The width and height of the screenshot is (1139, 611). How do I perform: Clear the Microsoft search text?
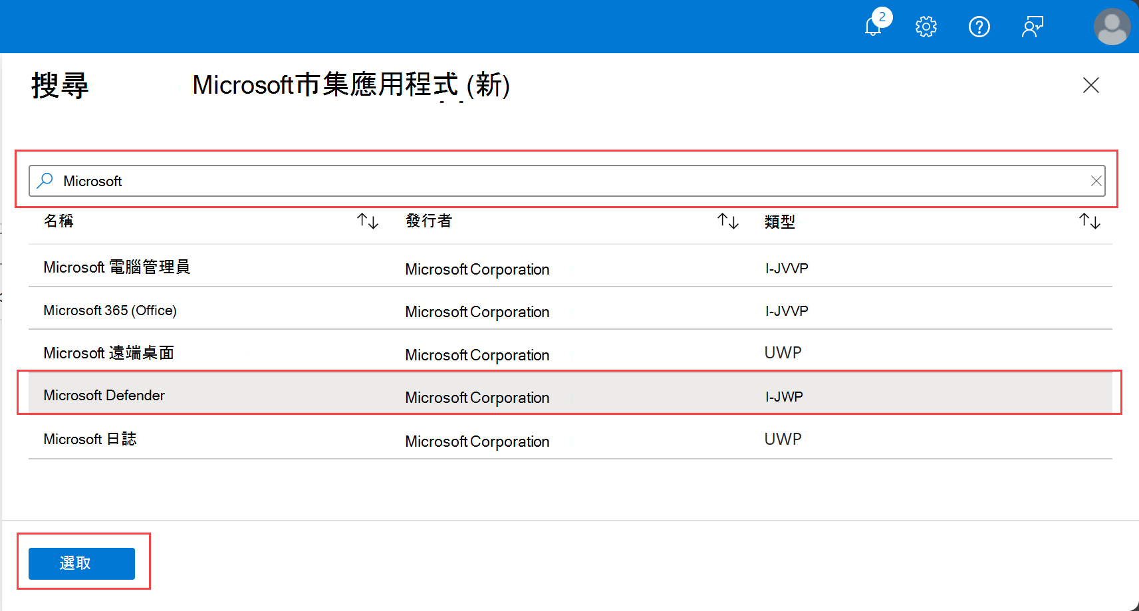tap(1096, 181)
